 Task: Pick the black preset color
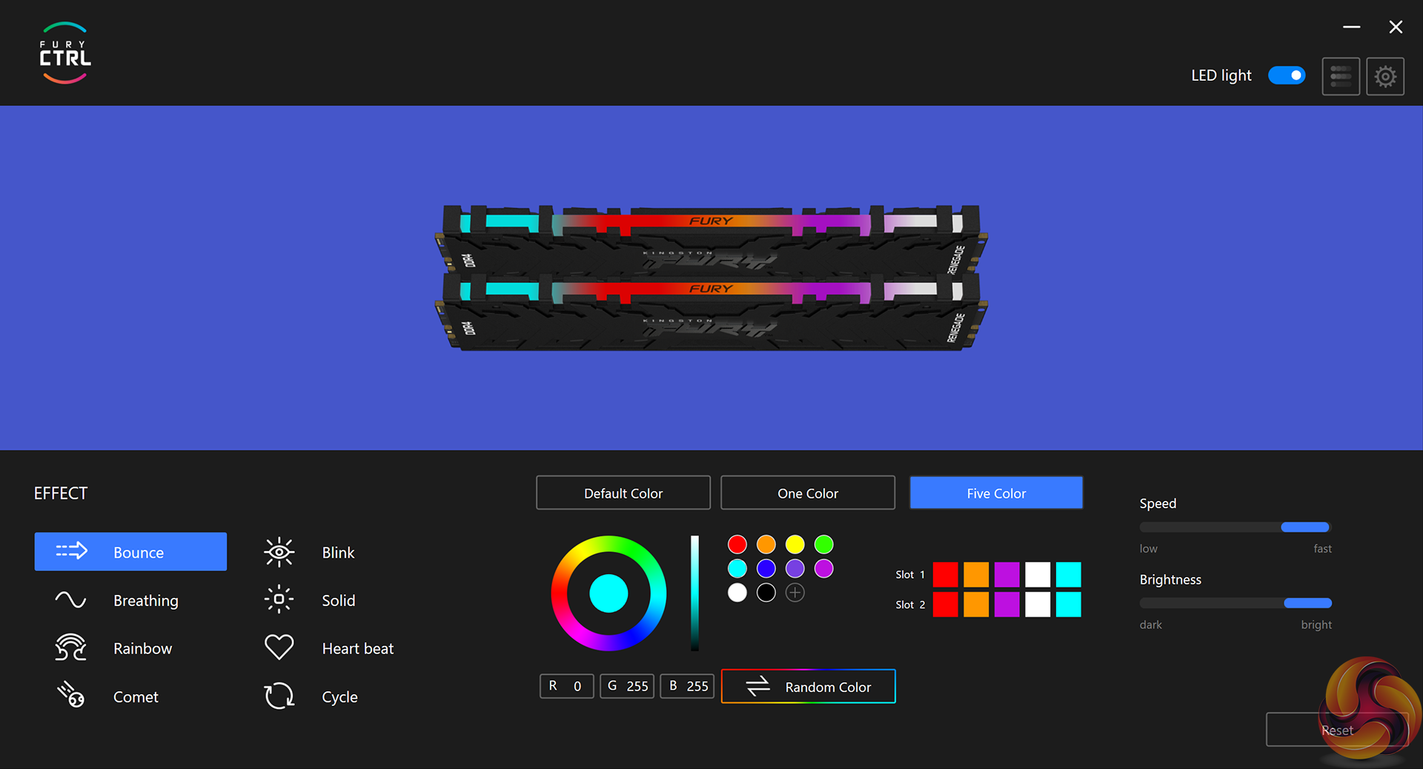pos(766,593)
